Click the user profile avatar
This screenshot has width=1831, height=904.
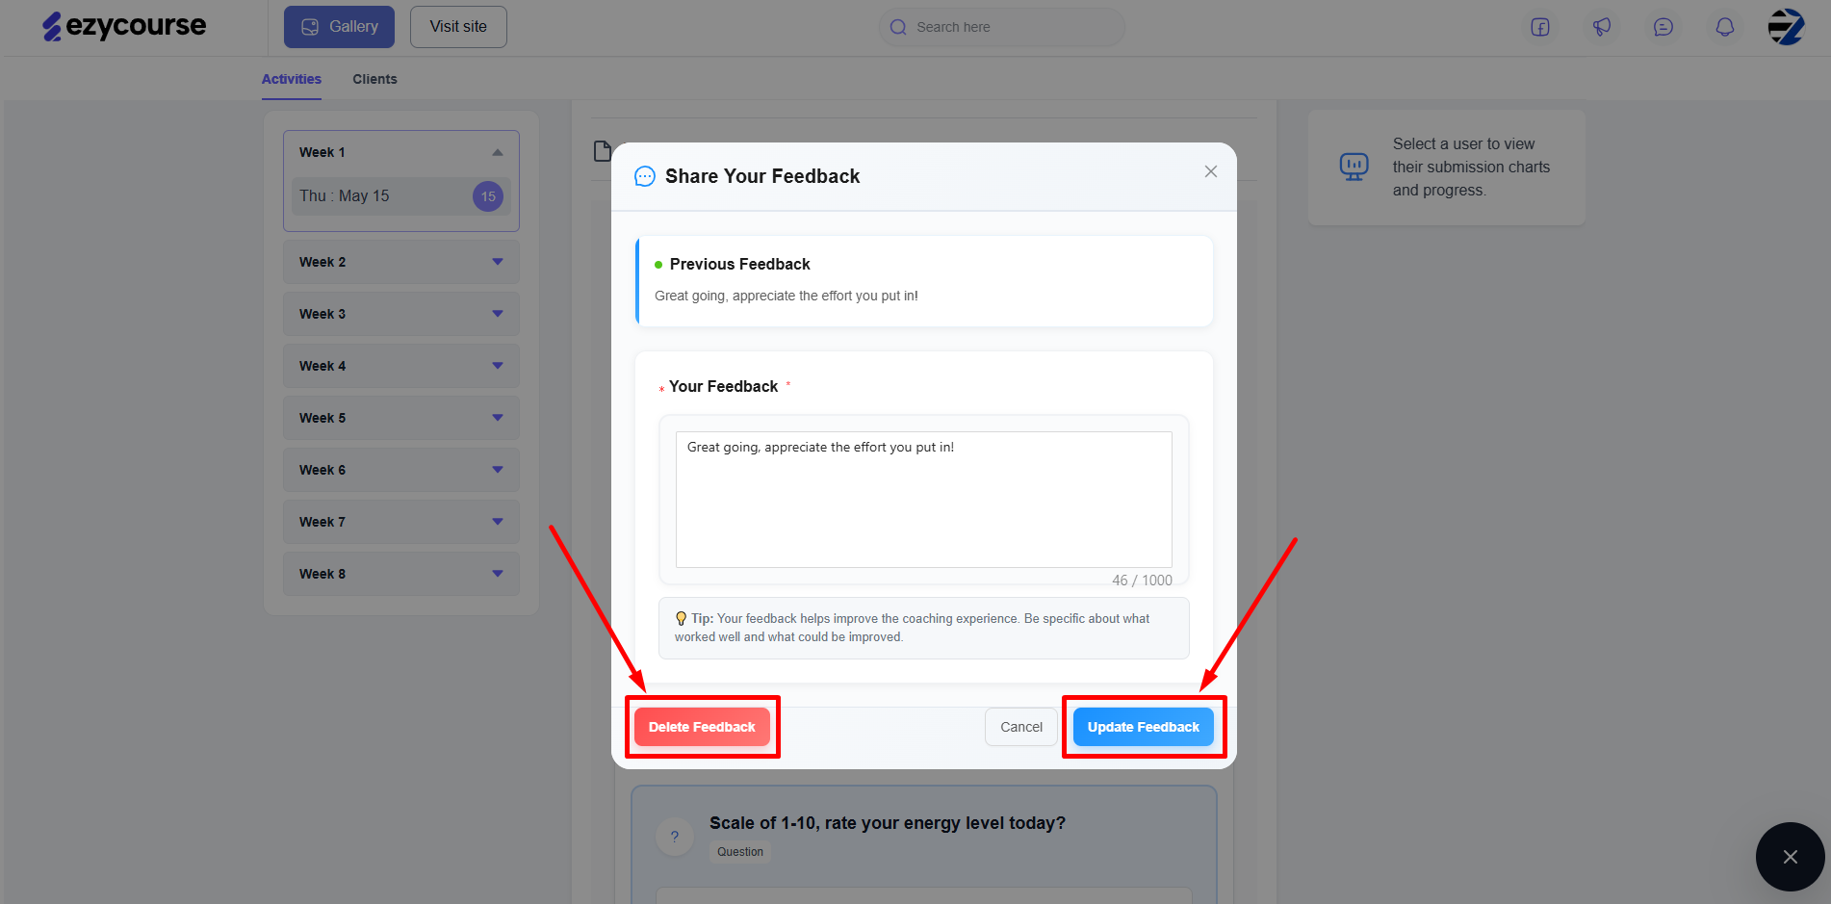(1787, 27)
